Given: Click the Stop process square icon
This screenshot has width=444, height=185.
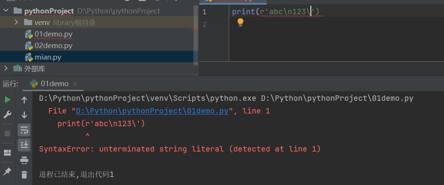Looking at the screenshot, I should (7, 133).
